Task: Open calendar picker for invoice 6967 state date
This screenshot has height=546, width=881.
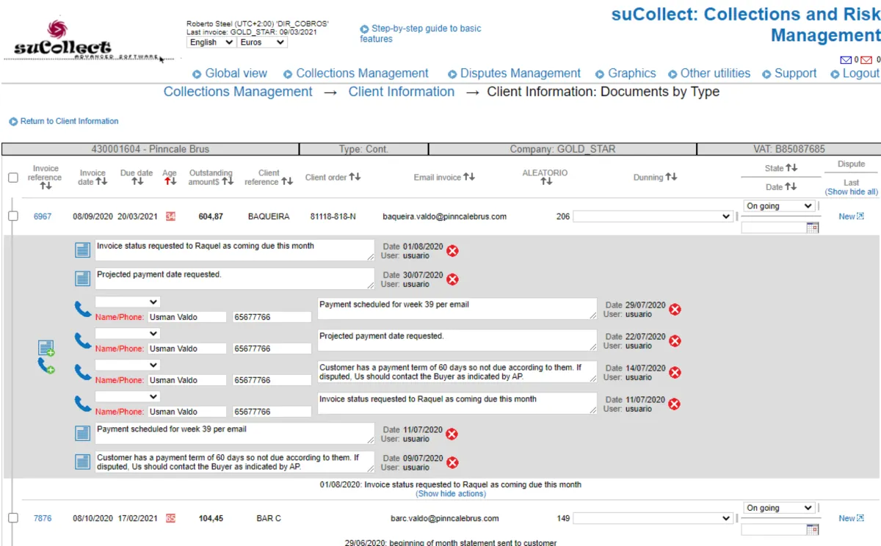Action: (813, 228)
